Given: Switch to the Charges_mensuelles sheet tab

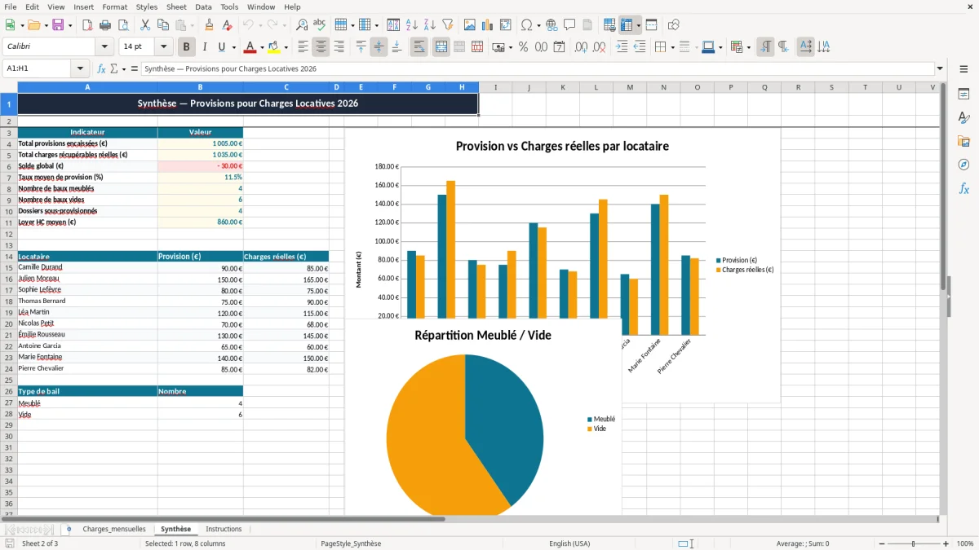Looking at the screenshot, I should (113, 529).
